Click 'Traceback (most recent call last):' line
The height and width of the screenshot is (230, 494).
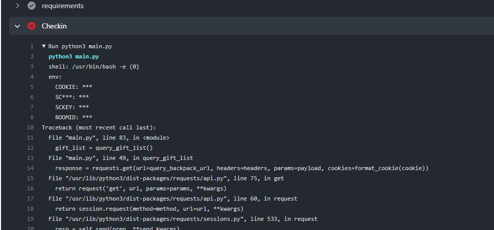click(99, 128)
